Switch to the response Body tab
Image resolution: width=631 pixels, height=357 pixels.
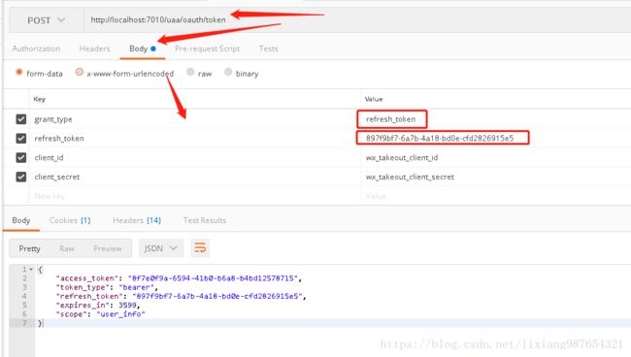(21, 220)
